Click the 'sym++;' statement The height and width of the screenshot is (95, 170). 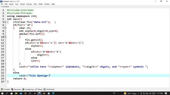[x=35, y=61]
